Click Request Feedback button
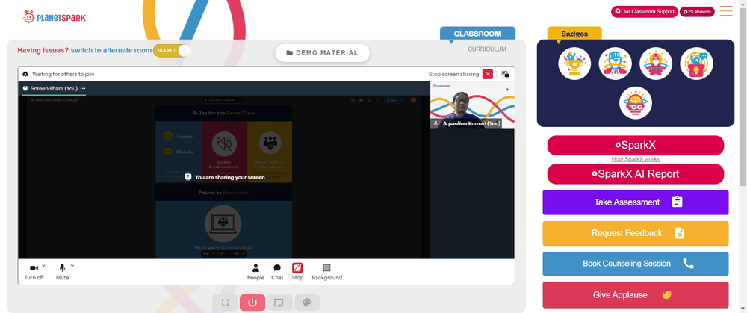This screenshot has width=747, height=313. click(636, 233)
